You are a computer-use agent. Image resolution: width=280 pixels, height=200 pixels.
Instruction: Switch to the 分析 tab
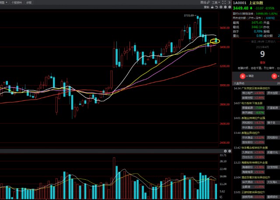(29, 2)
